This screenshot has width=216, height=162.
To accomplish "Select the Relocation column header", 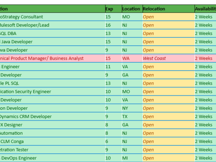I will pyautogui.click(x=168, y=9).
